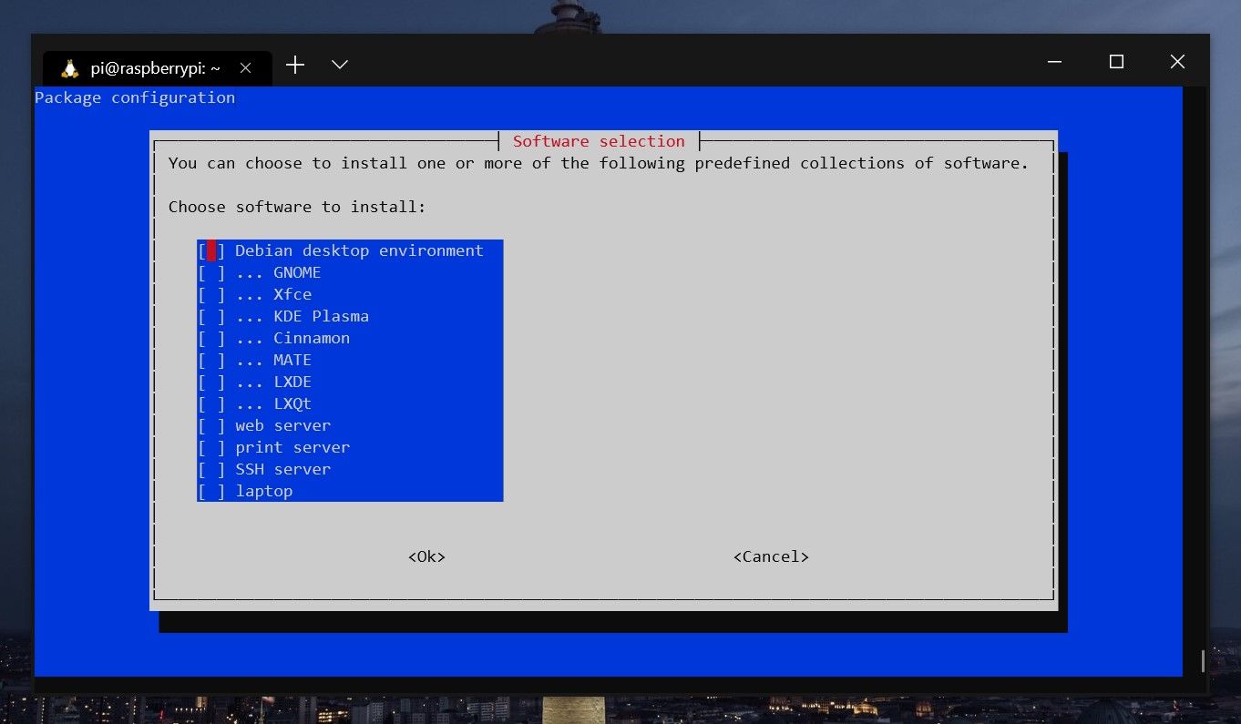Click the terminal vertical scrollbar thumb
Viewport: 1241px width, 724px height.
click(x=1203, y=660)
